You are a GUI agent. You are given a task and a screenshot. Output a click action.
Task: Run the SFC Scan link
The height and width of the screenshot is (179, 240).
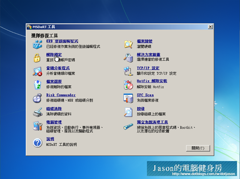click(x=145, y=95)
